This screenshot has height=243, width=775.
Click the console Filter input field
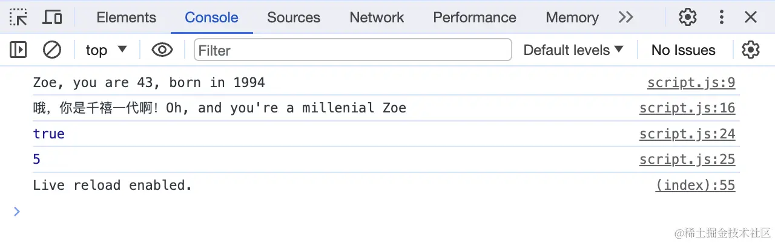[x=352, y=50]
